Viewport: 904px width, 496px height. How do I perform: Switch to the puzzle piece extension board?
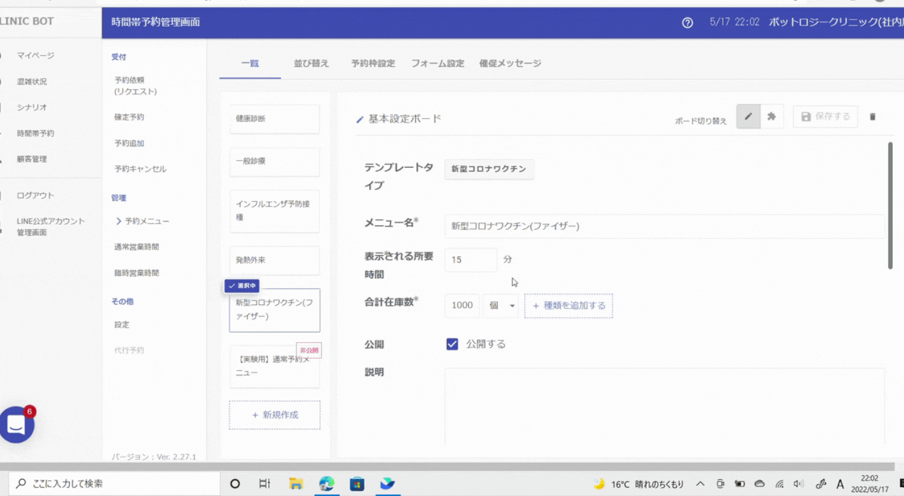772,117
